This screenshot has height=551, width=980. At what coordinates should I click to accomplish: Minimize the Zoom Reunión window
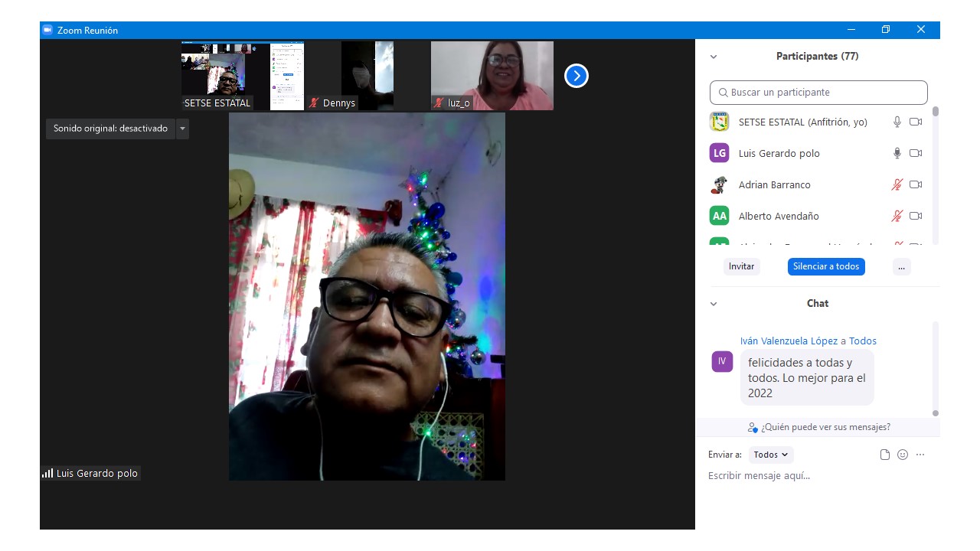pyautogui.click(x=851, y=30)
